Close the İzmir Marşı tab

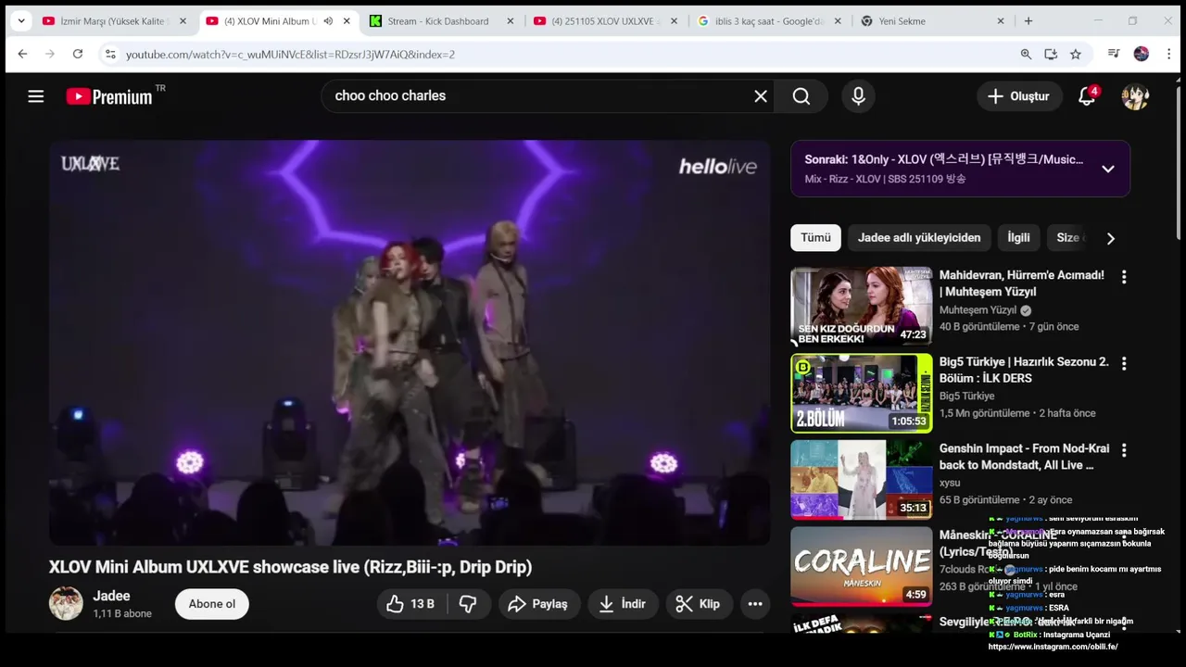(183, 20)
